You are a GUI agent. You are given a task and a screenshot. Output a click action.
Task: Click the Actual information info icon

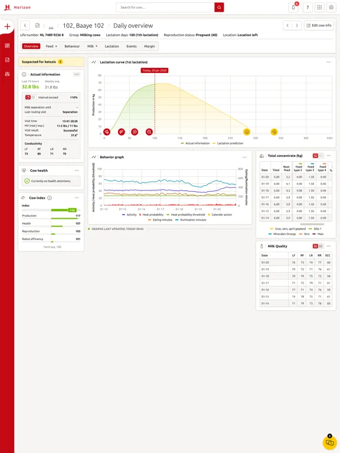click(24, 74)
